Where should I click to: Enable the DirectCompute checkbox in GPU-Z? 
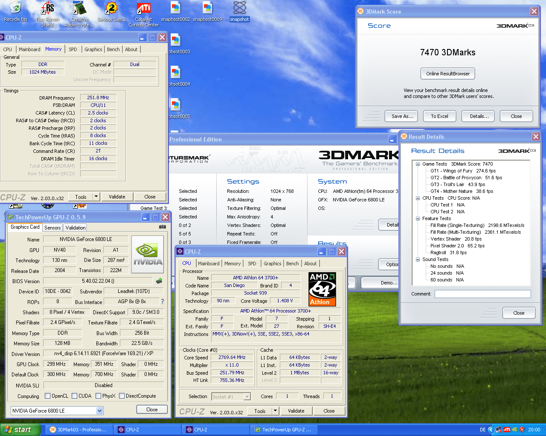tap(122, 396)
